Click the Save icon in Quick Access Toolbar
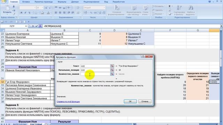The image size is (223, 125). [2, 22]
